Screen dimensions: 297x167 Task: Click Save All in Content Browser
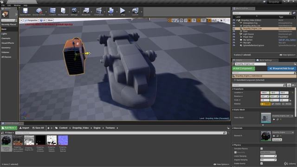coord(38,128)
